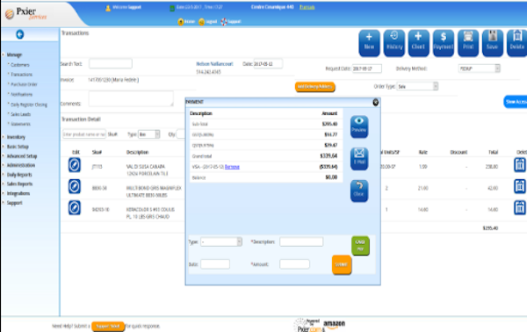Viewport: 527px width, 332px height.
Task: Collapse the left sidebar using back arrow
Action: 20,34
